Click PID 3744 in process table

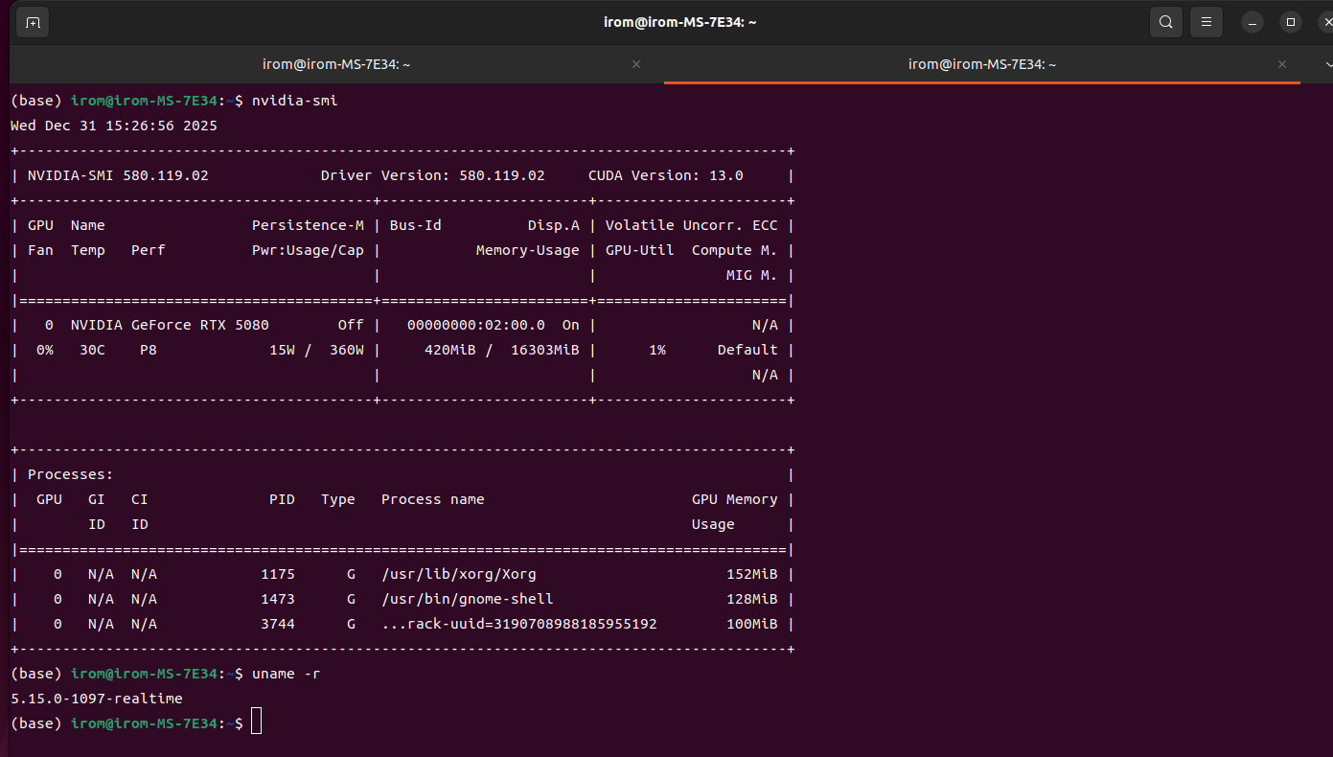[278, 624]
